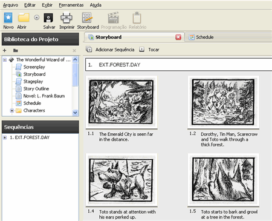Viewport: 272px width, 221px height.
Task: Close the Storyboard tab with red X
Action: 178,37
